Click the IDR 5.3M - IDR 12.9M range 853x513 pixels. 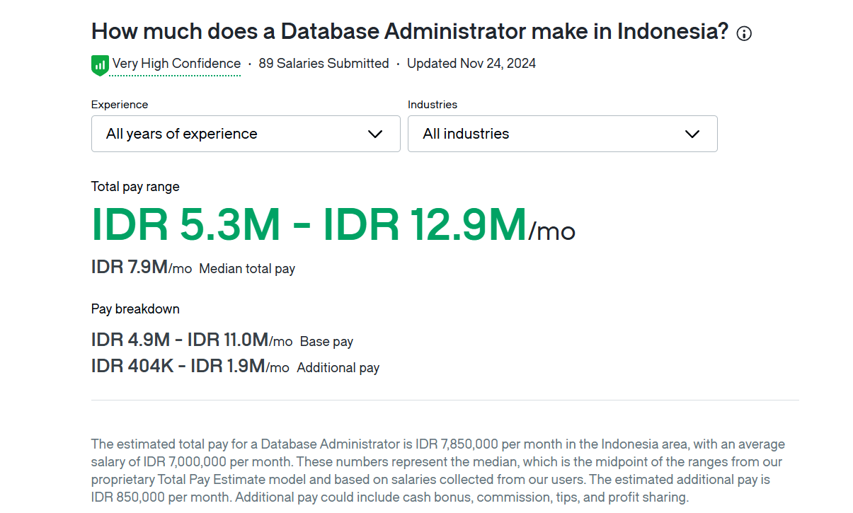(x=309, y=225)
